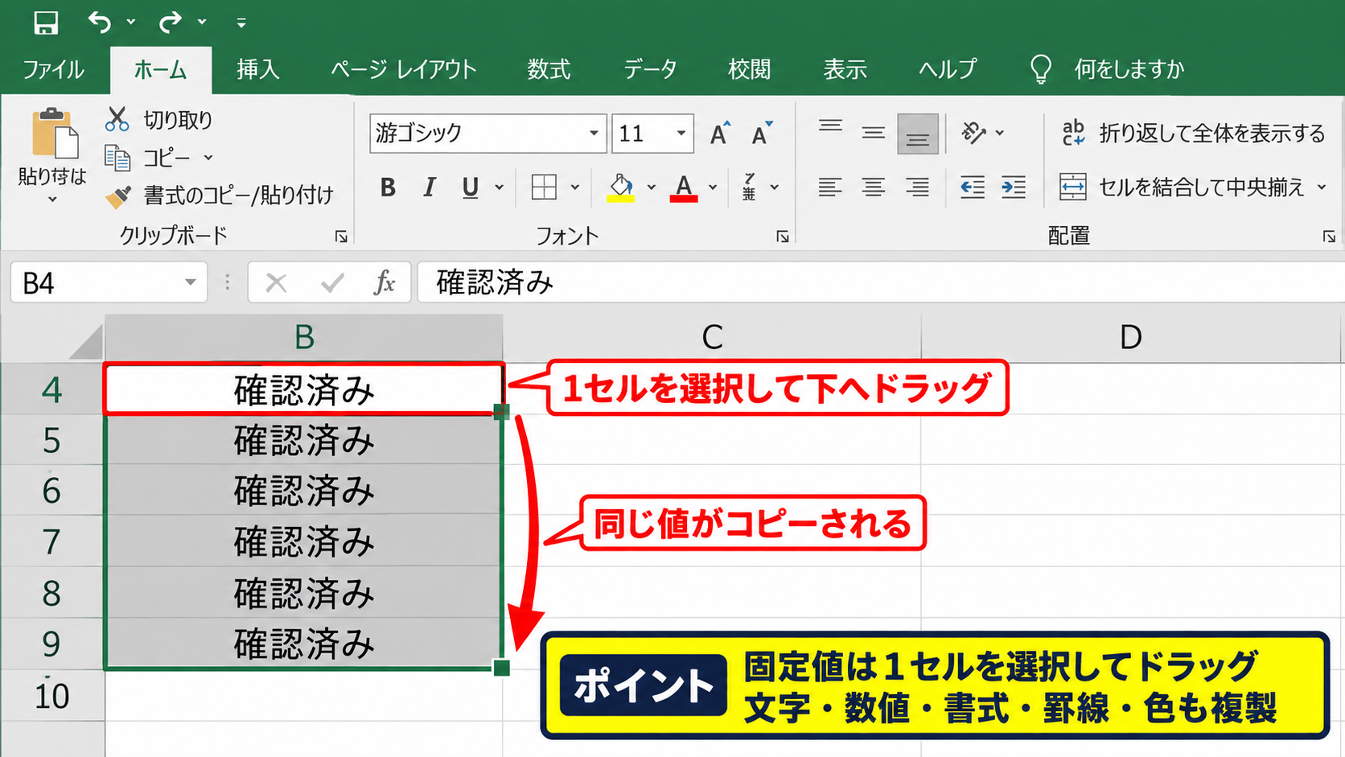This screenshot has width=1345, height=757.
Task: Toggle bottom vertical alignment
Action: coord(918,134)
